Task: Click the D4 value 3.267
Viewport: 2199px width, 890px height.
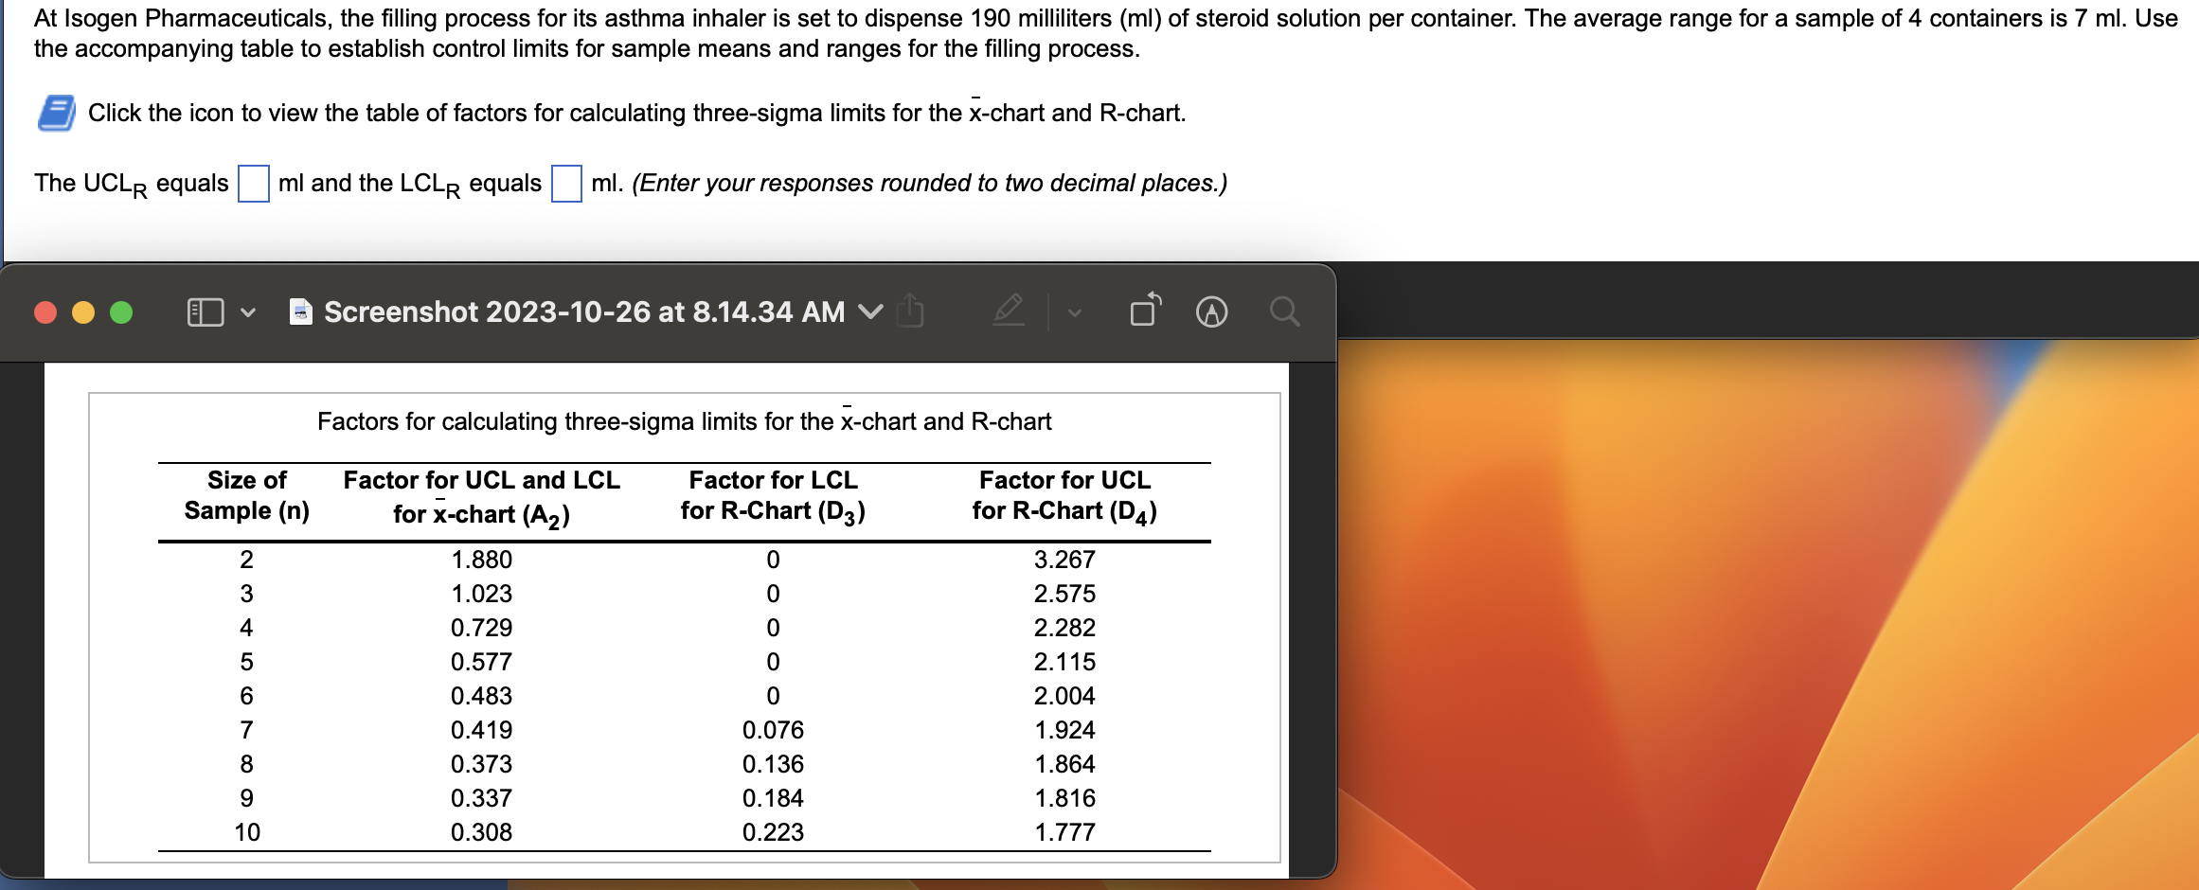Action: coord(1064,560)
